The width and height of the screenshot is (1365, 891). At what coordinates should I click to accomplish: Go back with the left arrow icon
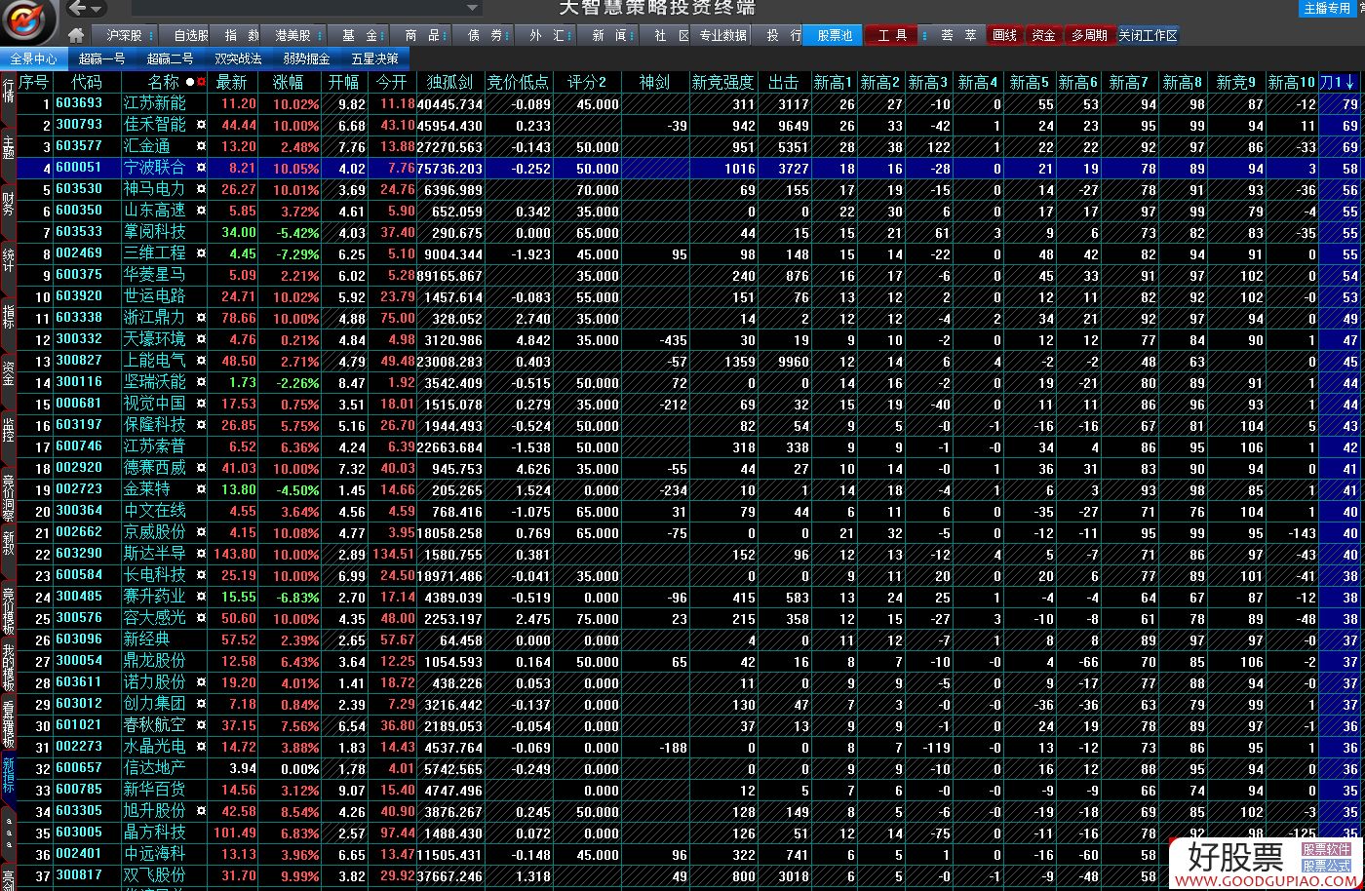pos(78,9)
